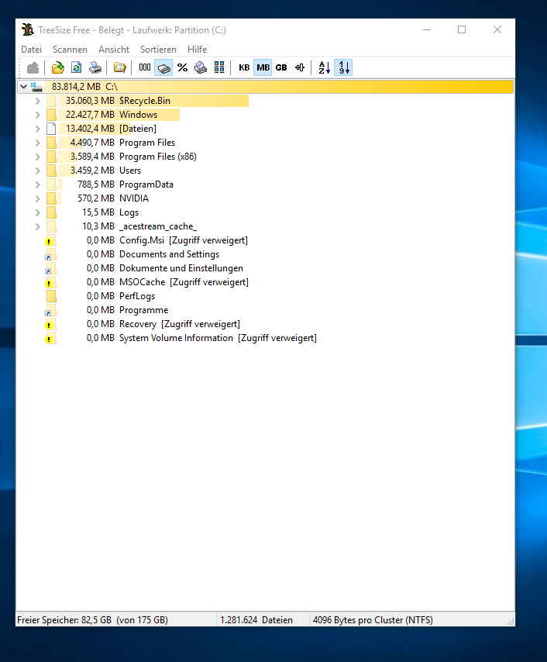Viewport: 547px width, 662px height.
Task: Expand the $Recycle.Bin folder
Action: 37,101
